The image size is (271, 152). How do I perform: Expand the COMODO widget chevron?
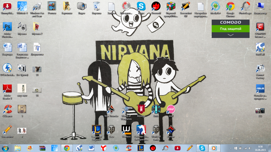pos(231,35)
